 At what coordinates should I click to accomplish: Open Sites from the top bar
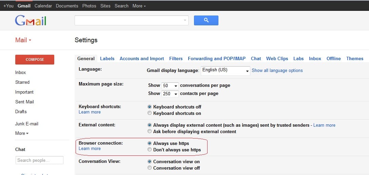point(105,6)
